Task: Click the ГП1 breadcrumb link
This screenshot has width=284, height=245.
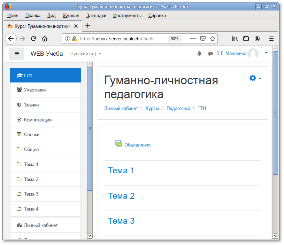Action: (x=202, y=108)
